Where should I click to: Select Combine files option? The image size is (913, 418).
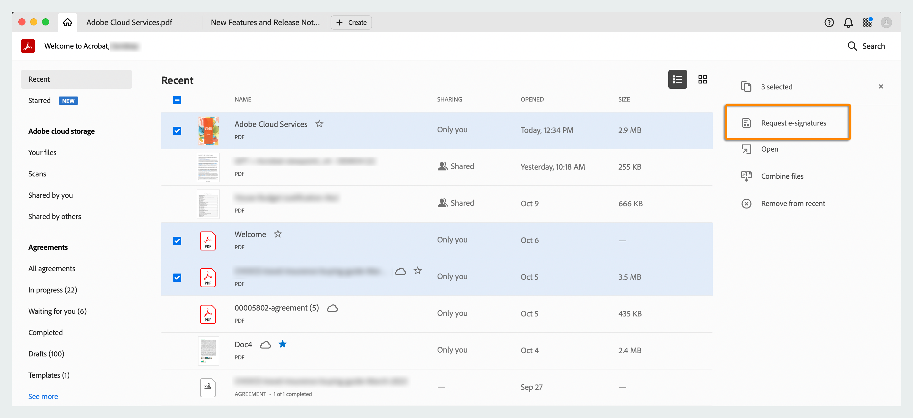782,176
